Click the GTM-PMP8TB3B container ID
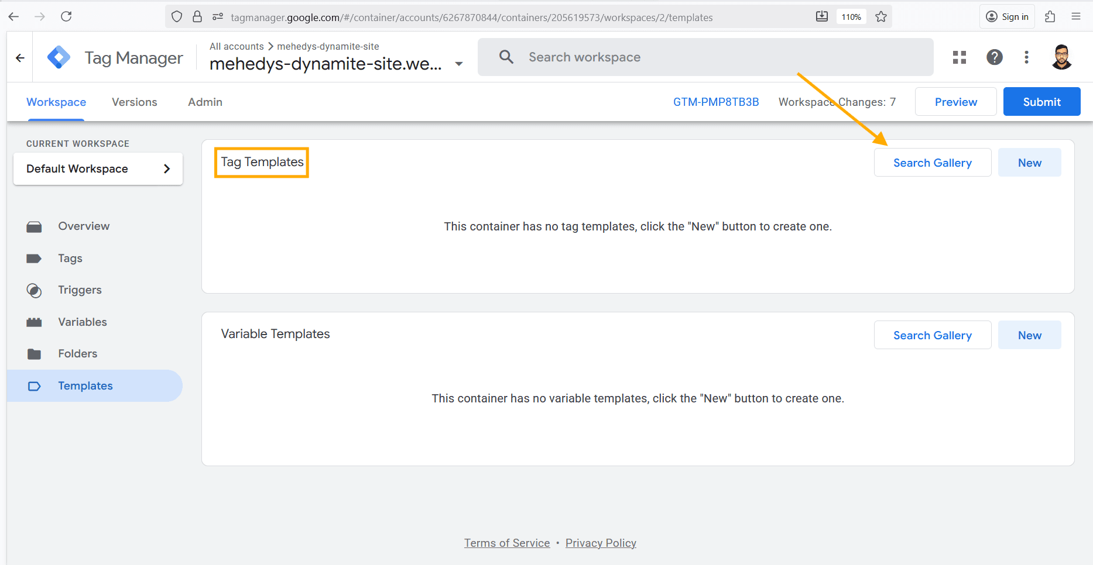Image resolution: width=1093 pixels, height=565 pixels. pos(716,102)
